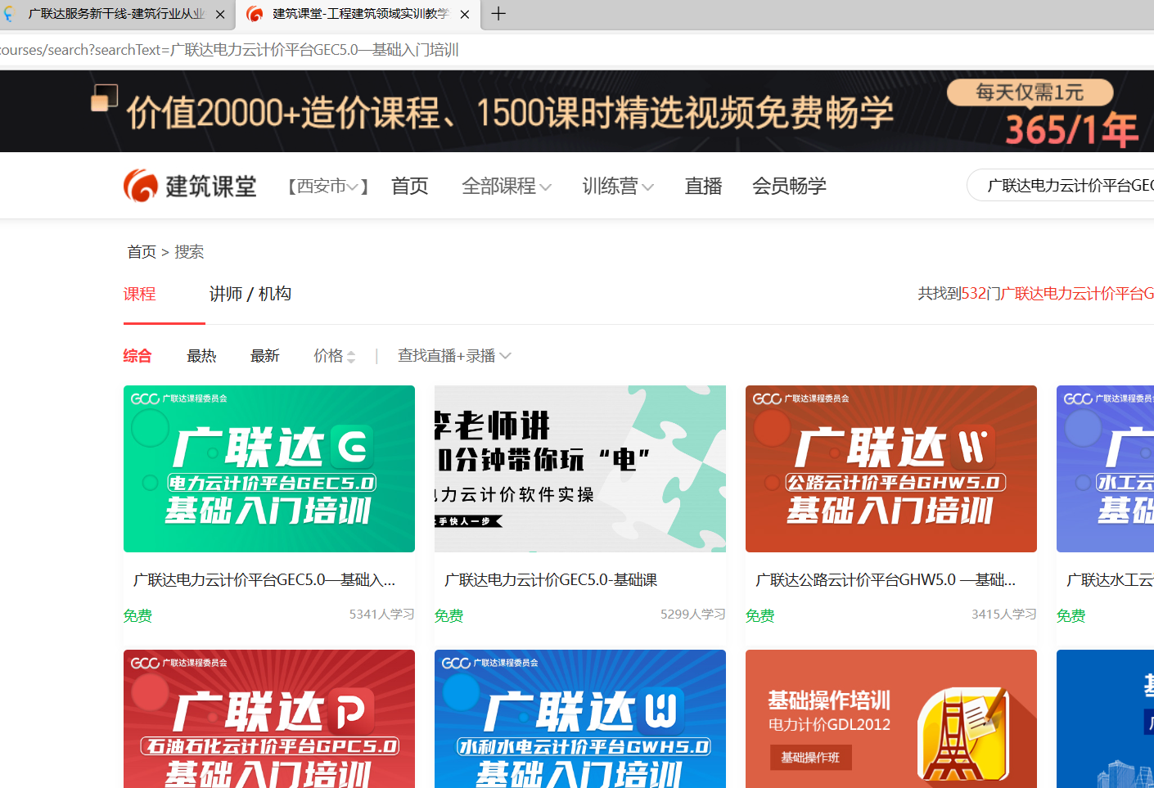Sort results by 综合
This screenshot has height=788, width=1154.
click(137, 356)
